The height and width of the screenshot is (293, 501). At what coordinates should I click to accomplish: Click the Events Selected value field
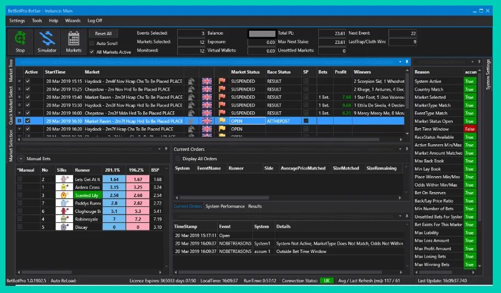pyautogui.click(x=191, y=33)
